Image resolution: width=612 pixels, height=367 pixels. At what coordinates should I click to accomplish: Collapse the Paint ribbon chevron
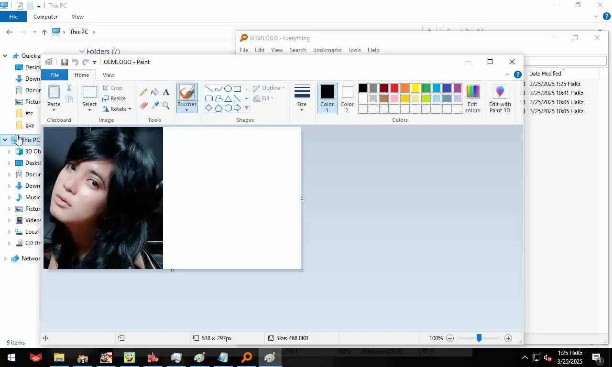(x=507, y=75)
